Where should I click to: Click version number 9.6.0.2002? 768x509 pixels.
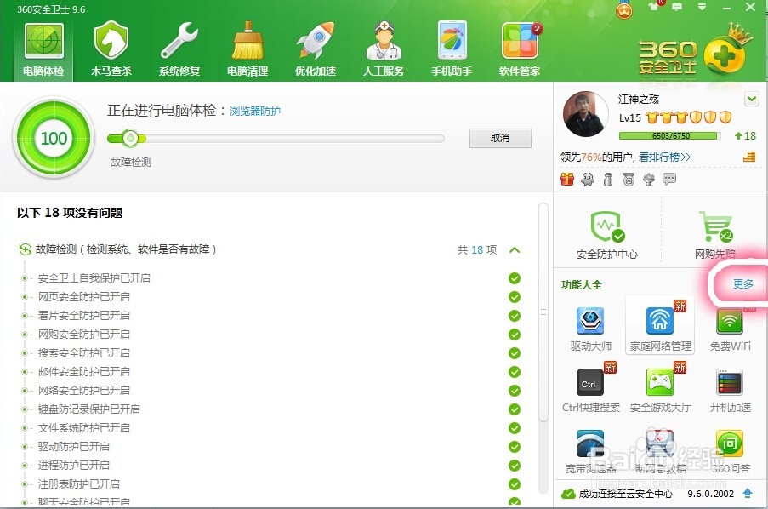pyautogui.click(x=711, y=494)
